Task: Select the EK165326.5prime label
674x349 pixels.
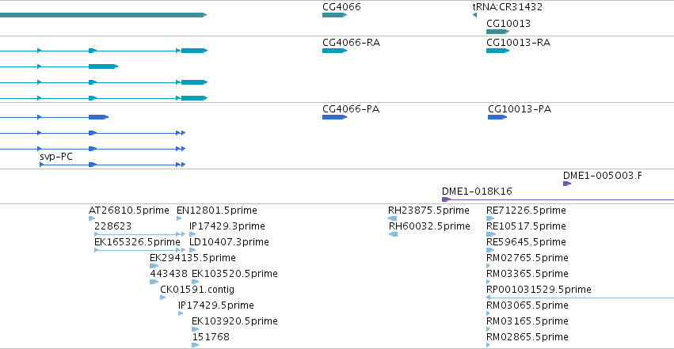Action: pos(137,242)
